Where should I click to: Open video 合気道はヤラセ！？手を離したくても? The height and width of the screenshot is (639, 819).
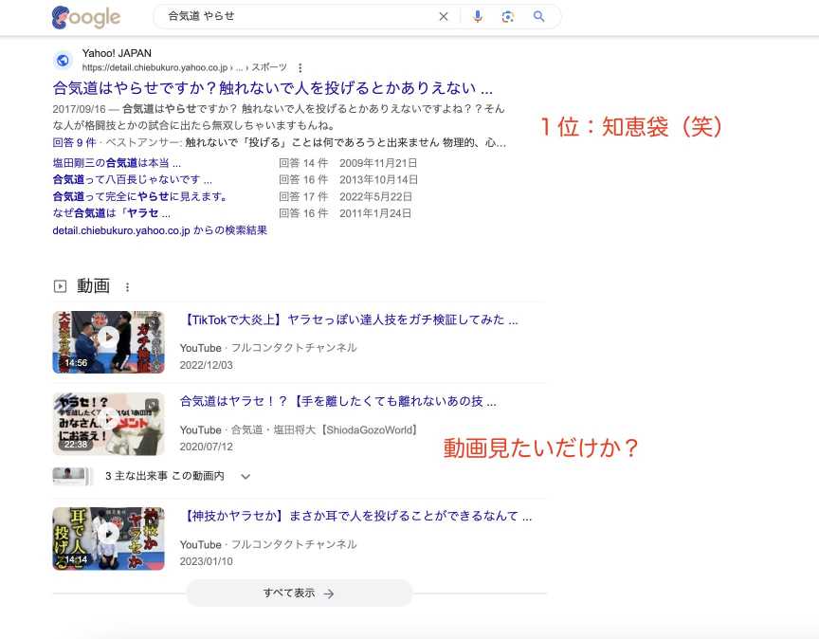[x=338, y=401]
